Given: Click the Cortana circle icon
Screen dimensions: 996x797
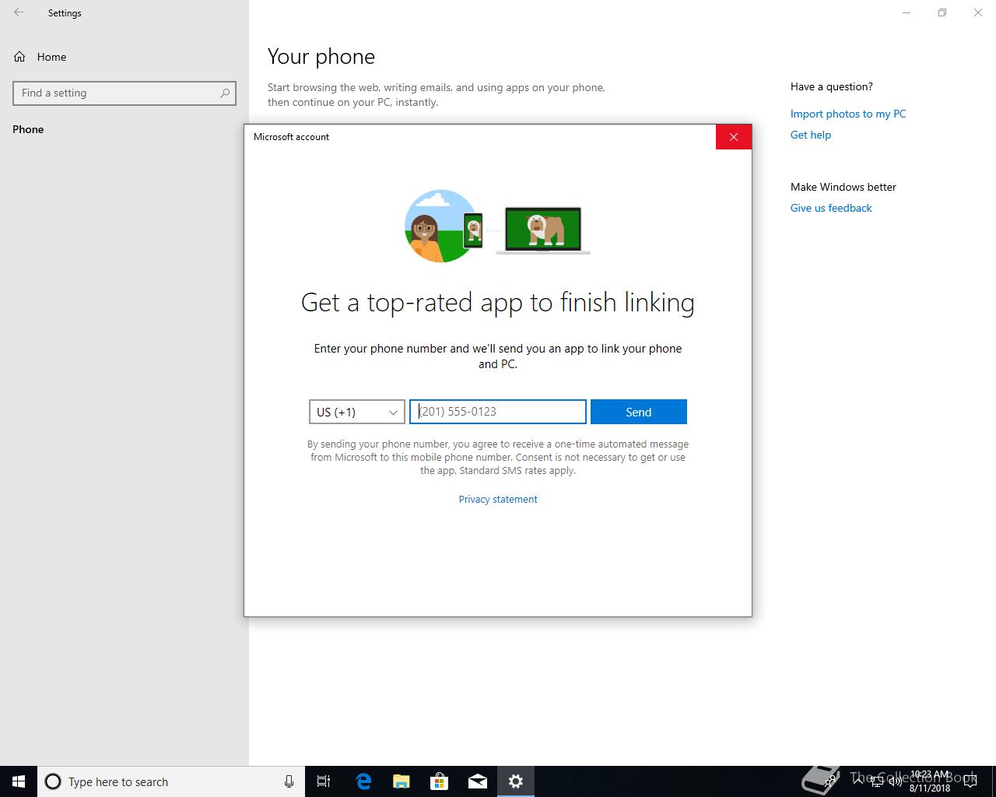Looking at the screenshot, I should [53, 781].
